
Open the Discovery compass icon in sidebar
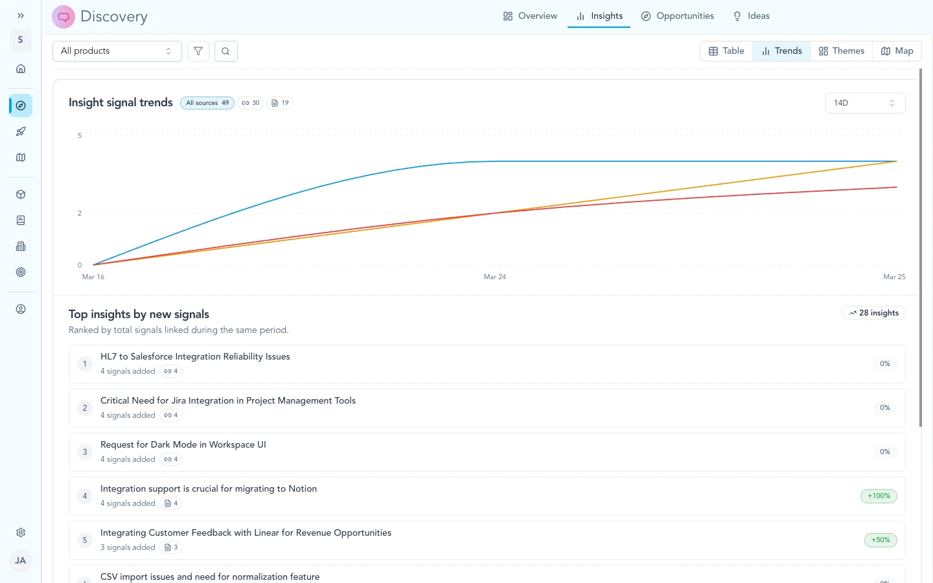20,105
